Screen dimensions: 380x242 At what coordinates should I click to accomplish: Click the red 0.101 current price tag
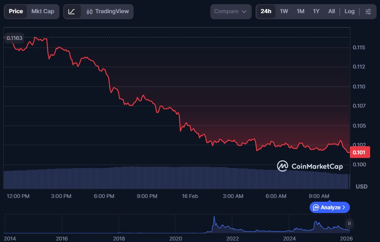click(x=360, y=152)
